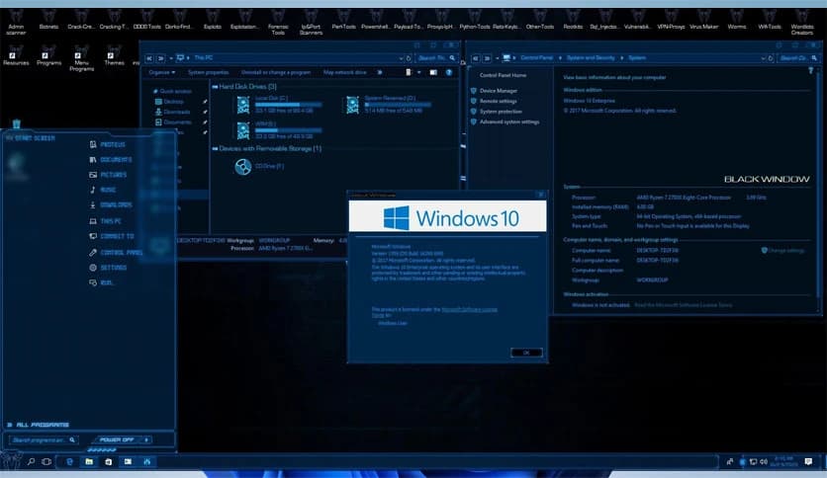Select Desktop in Quick access tree
Viewport: 827px width, 478px height.
point(170,102)
